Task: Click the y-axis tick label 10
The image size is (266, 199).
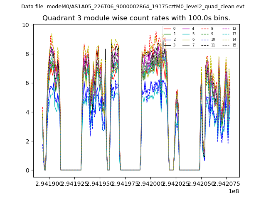Action: [x=26, y=25]
